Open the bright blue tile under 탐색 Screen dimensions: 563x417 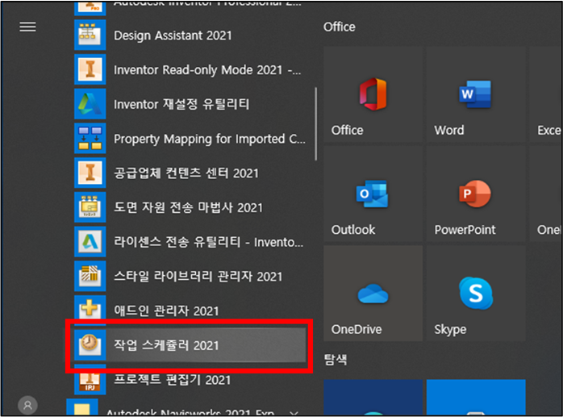point(476,398)
